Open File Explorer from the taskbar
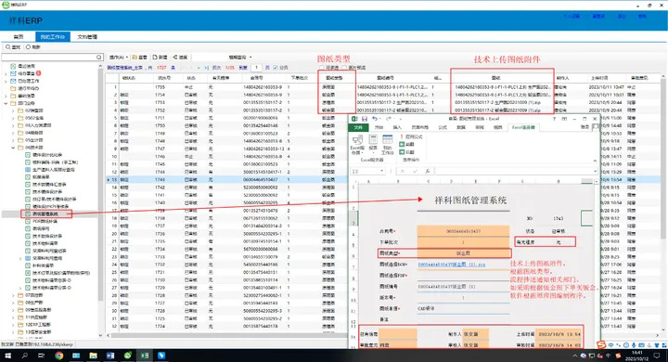 tap(94, 356)
